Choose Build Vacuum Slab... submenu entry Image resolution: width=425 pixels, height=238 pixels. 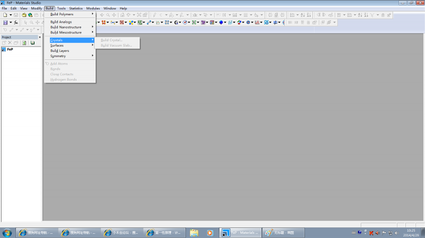(117, 46)
